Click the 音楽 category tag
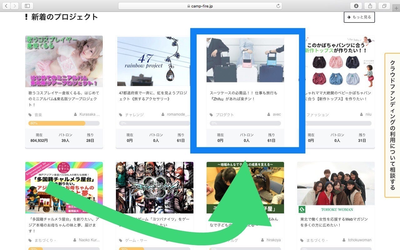The width and height of the screenshot is (400, 250). 38,115
